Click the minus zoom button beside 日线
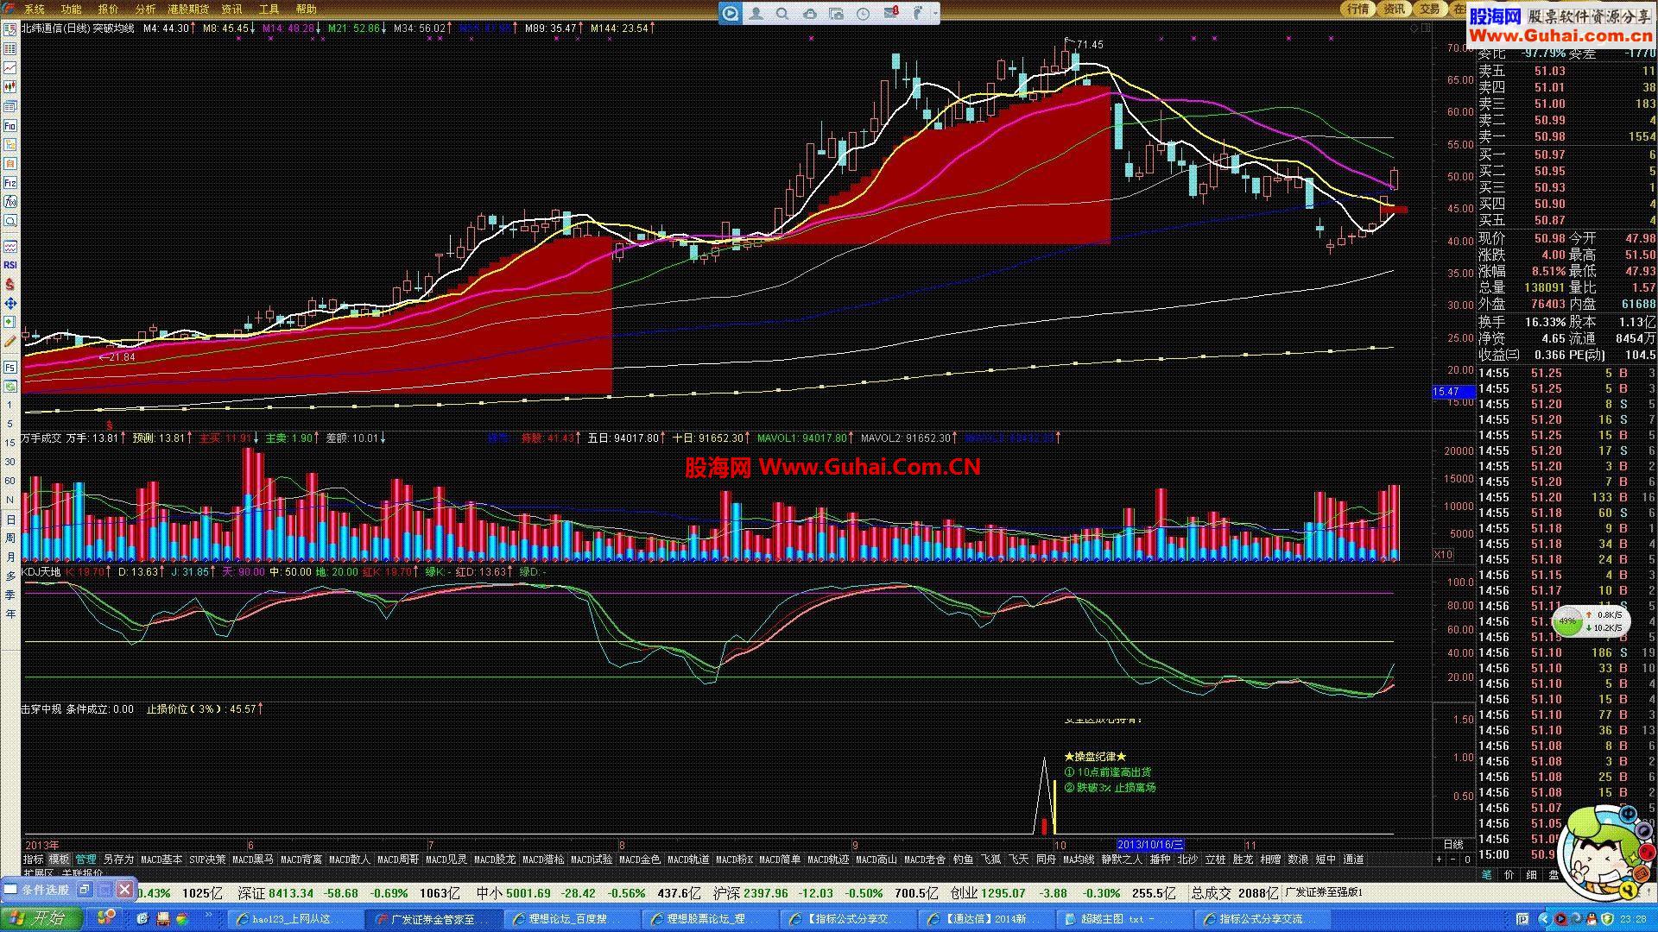 [x=1452, y=860]
